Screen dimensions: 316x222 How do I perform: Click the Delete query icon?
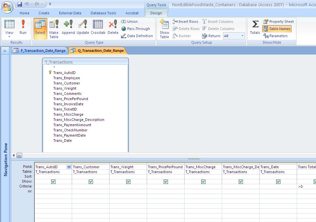113,28
